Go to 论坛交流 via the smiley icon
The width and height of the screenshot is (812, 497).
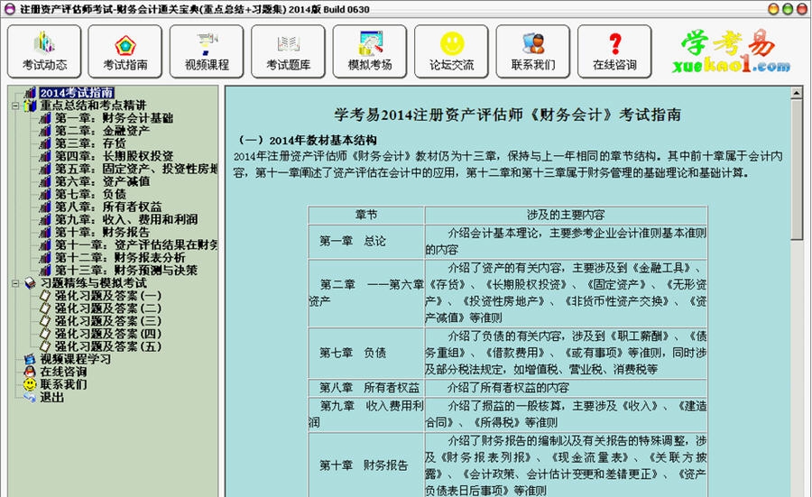(x=451, y=51)
